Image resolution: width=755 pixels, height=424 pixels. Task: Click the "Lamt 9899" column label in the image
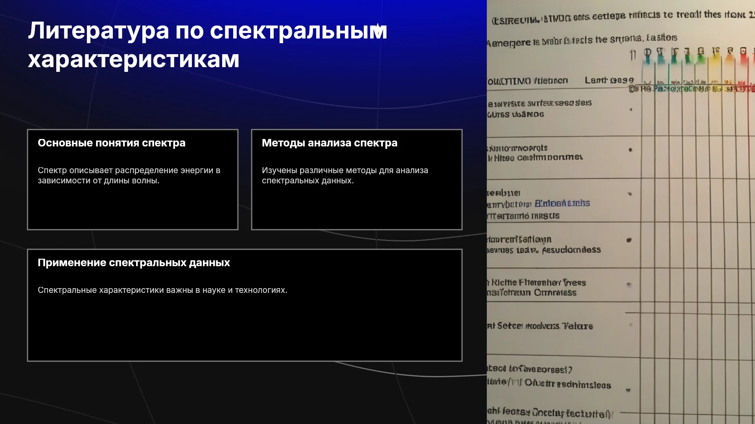609,80
